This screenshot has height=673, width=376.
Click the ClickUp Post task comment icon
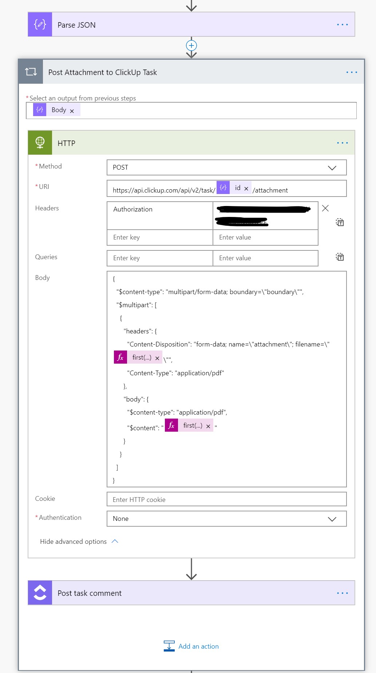(x=40, y=593)
